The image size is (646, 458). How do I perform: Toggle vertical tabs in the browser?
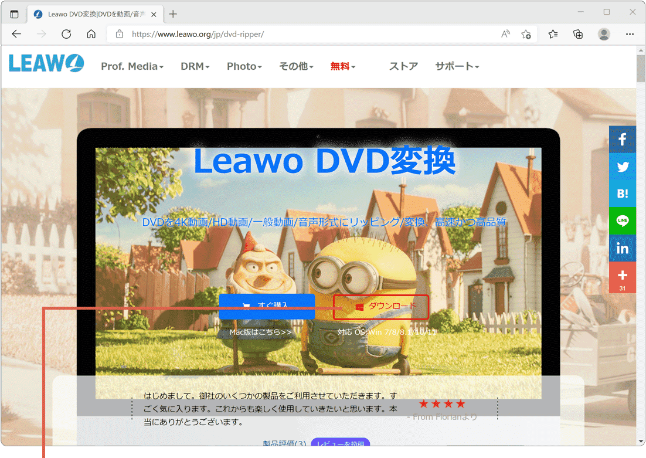click(x=15, y=13)
